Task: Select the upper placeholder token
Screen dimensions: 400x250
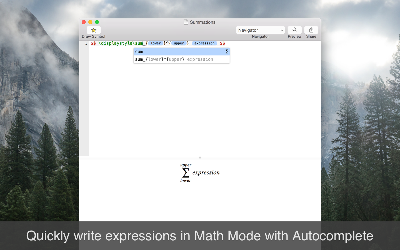Action: (x=179, y=43)
